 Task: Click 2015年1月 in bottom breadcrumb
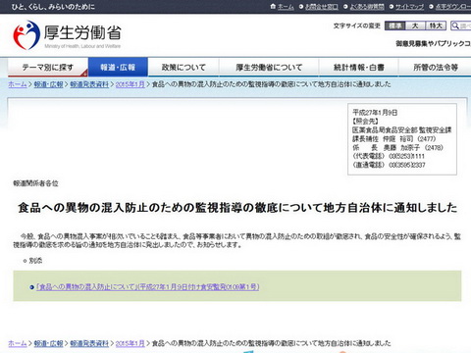[130, 343]
